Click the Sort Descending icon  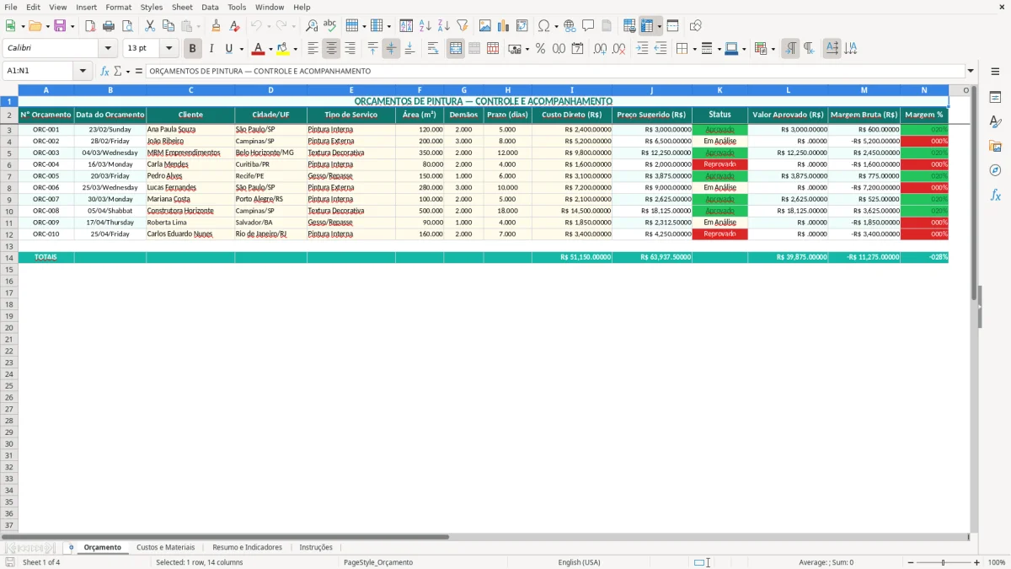coord(444,26)
